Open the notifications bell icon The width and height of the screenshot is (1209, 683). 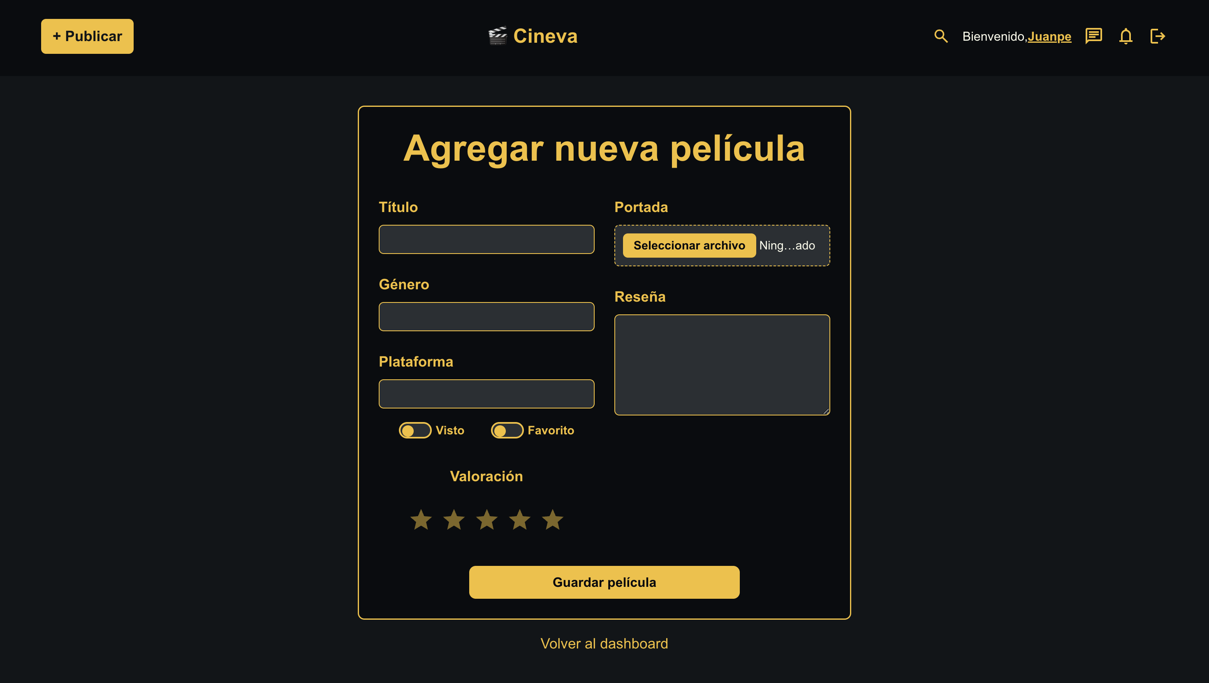click(x=1126, y=36)
